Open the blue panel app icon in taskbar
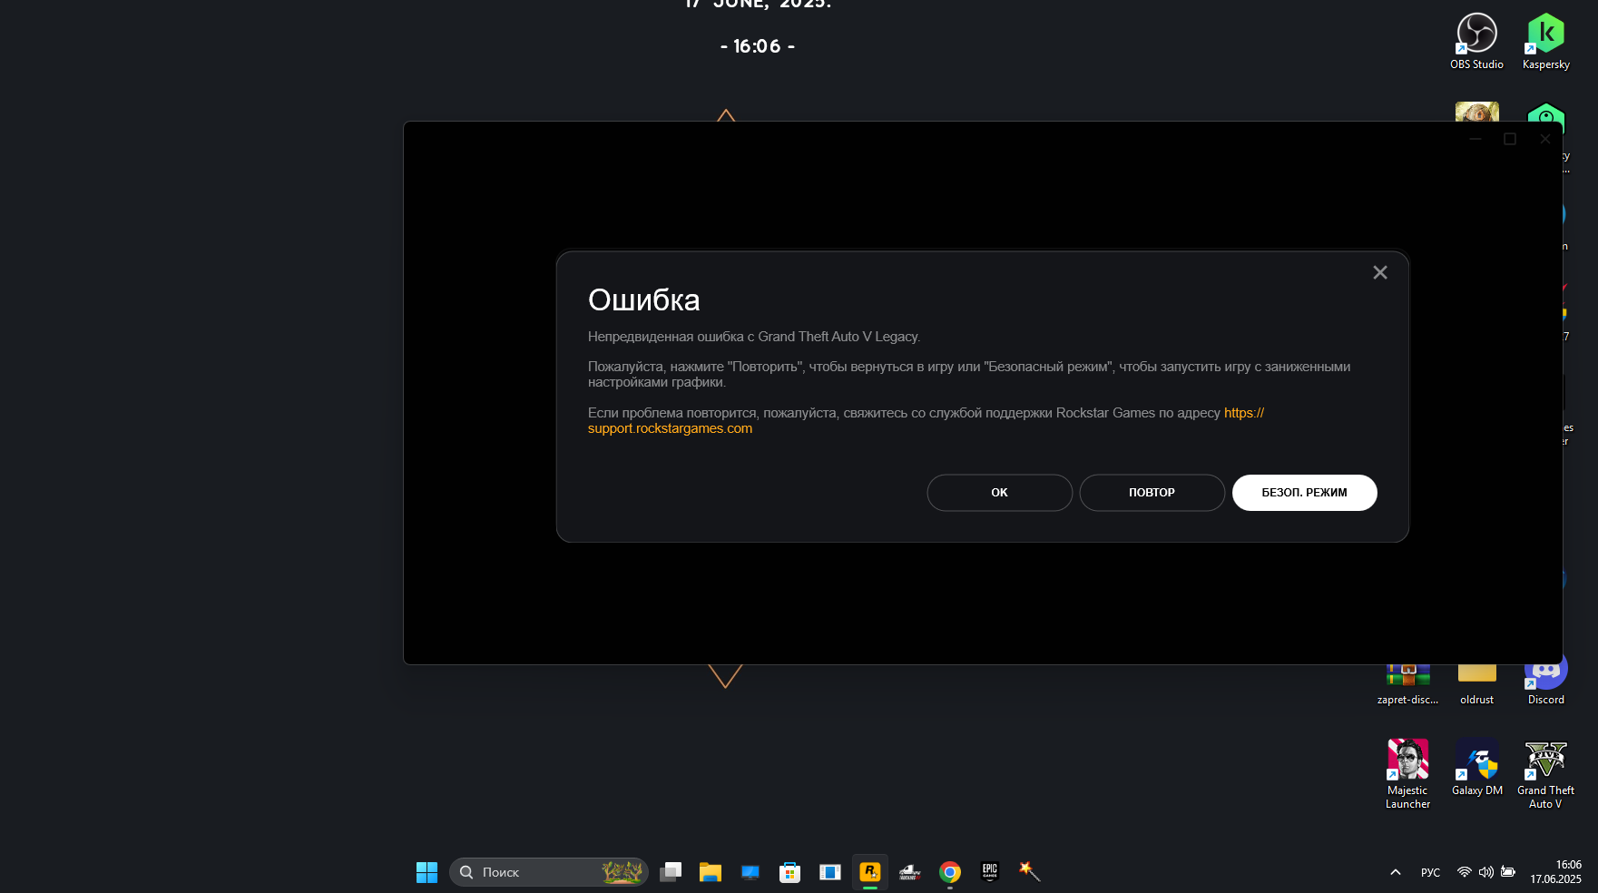1598x893 pixels. (830, 872)
